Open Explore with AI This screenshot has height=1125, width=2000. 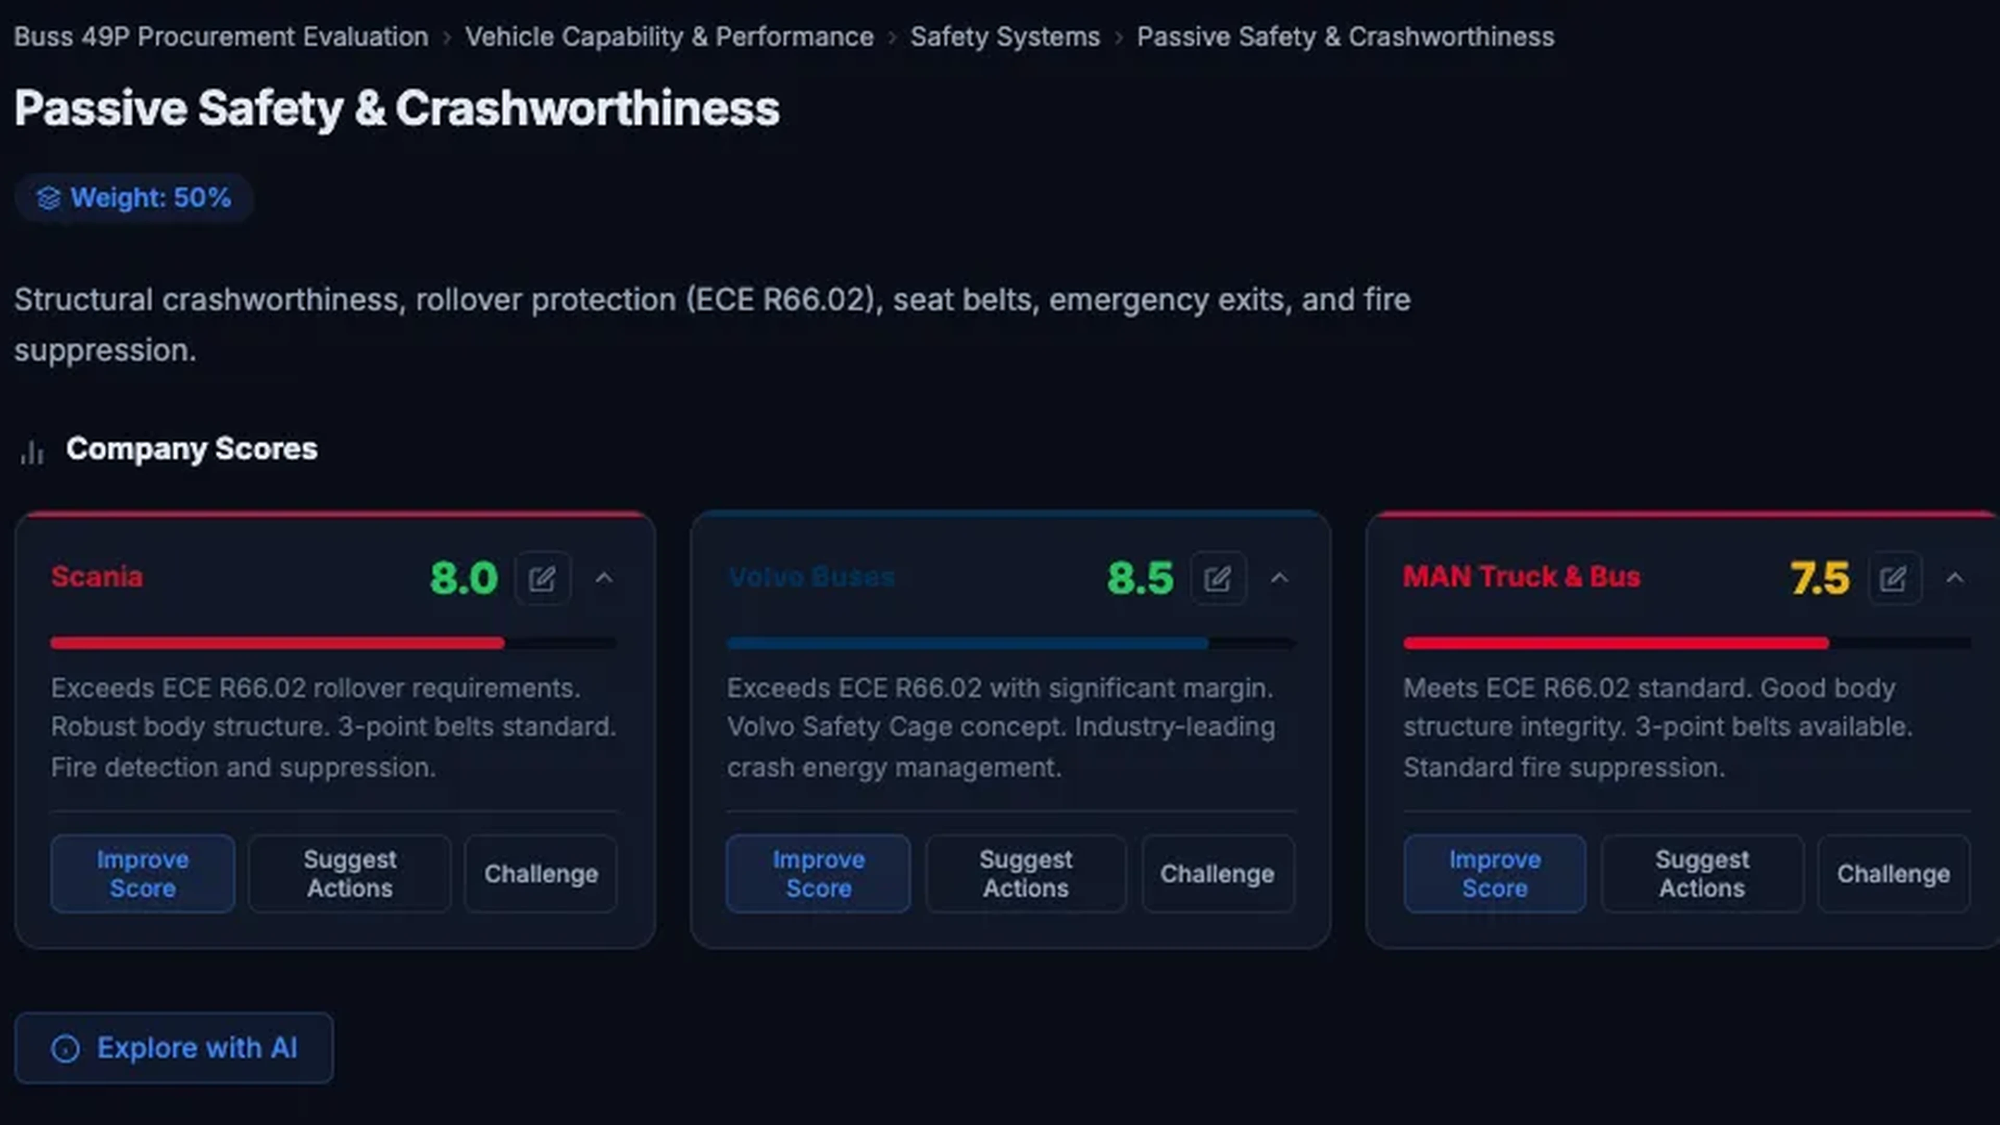click(x=174, y=1048)
